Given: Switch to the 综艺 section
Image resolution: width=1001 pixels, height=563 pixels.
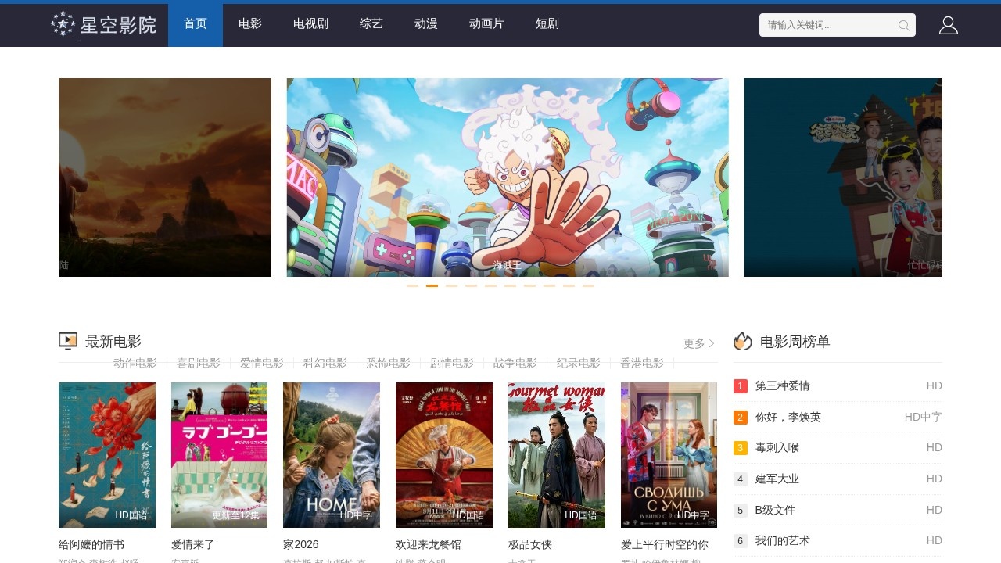Looking at the screenshot, I should (x=371, y=25).
